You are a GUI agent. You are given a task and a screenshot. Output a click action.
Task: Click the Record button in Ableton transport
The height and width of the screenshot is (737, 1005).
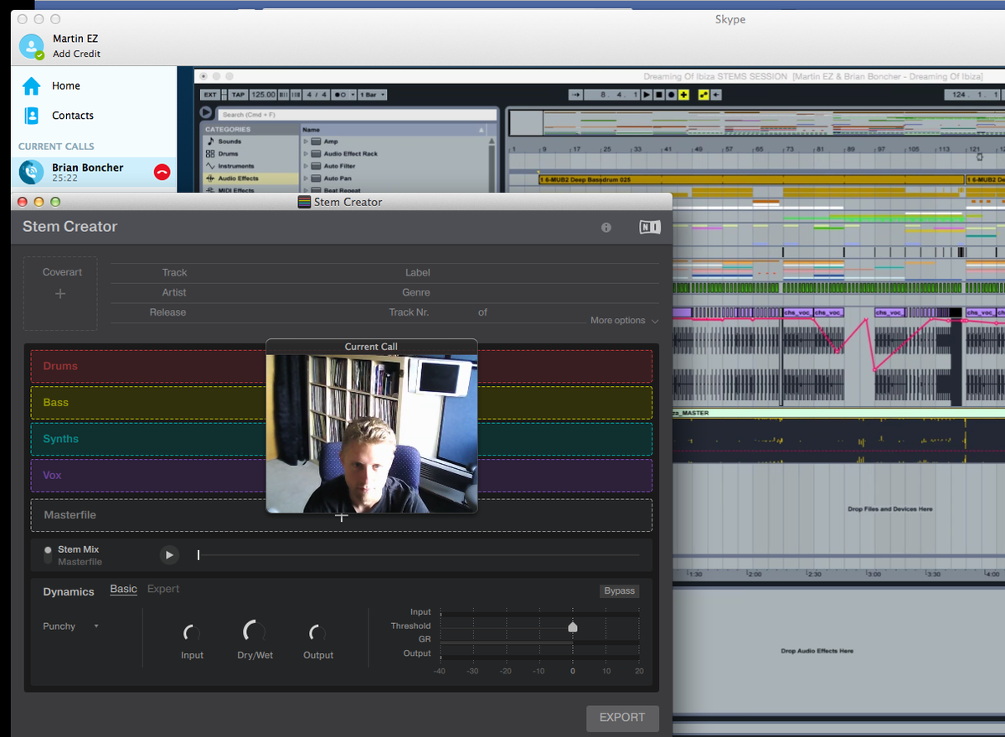pos(671,95)
